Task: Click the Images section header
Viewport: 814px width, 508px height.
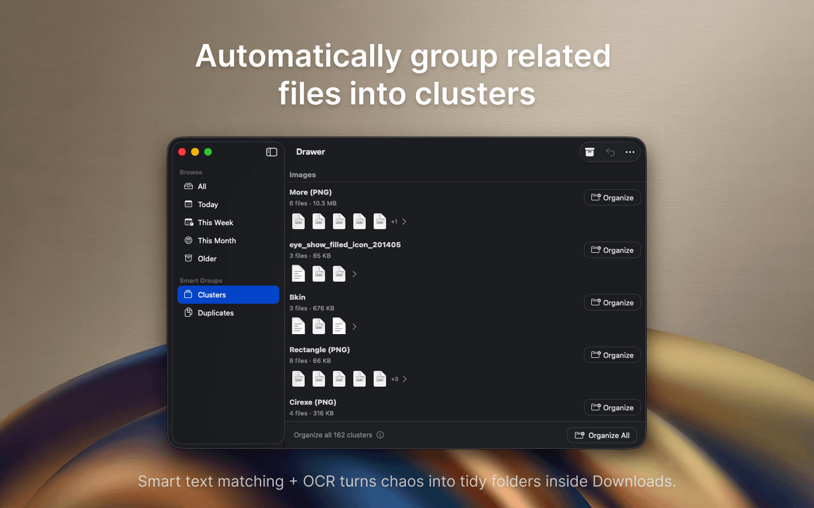Action: pos(302,174)
